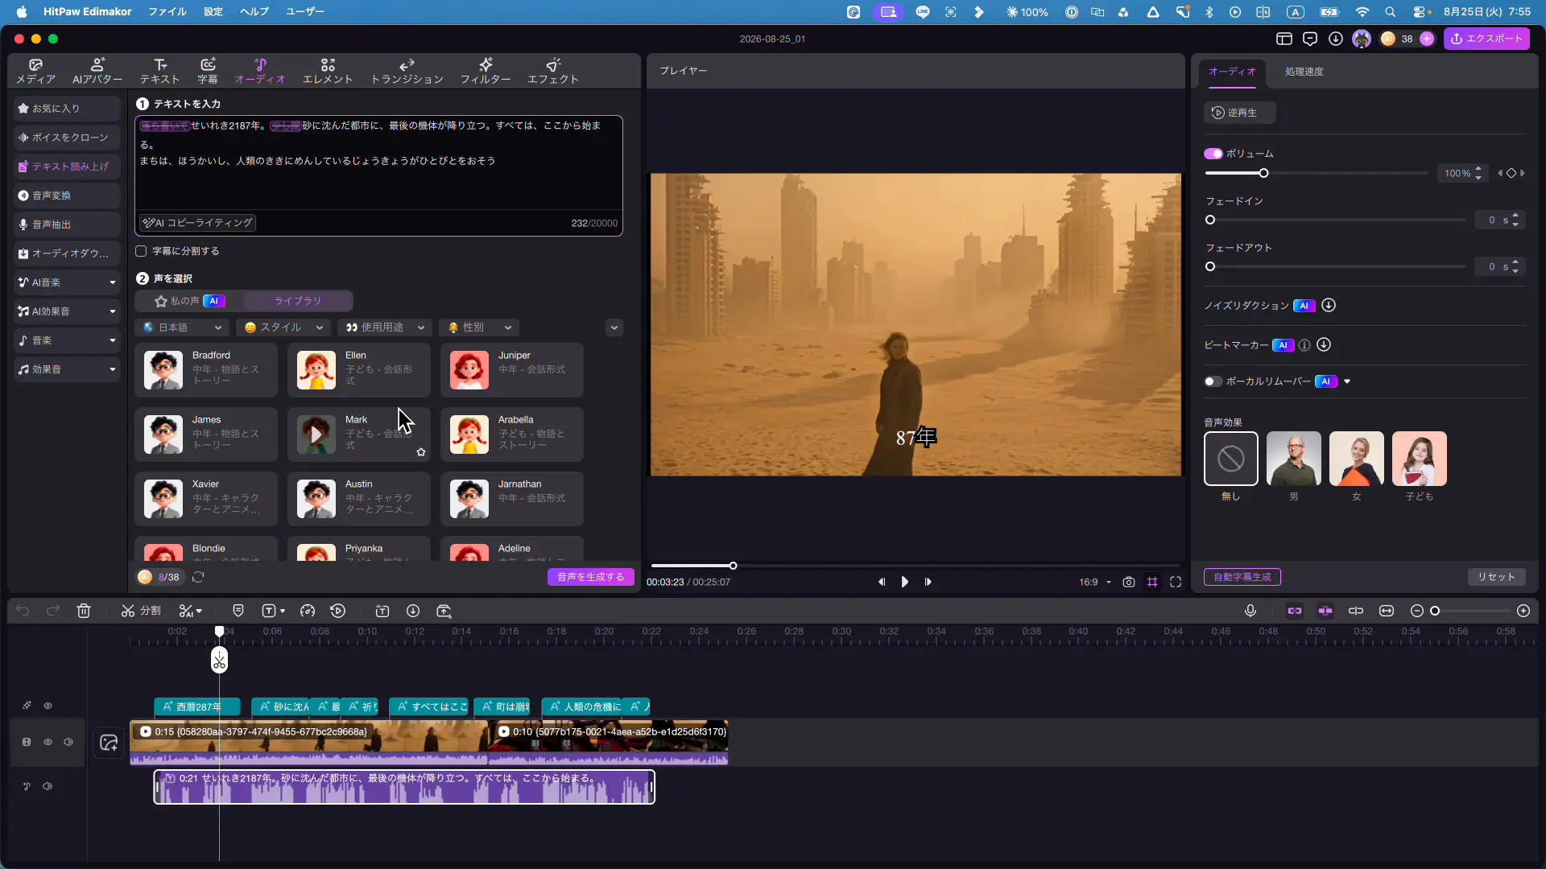
Task: Add a volume keyframe diamond
Action: coord(1511,173)
